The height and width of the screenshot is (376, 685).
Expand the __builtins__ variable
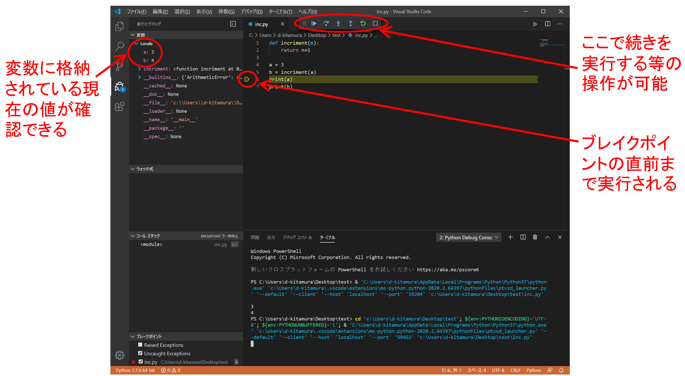(x=139, y=77)
